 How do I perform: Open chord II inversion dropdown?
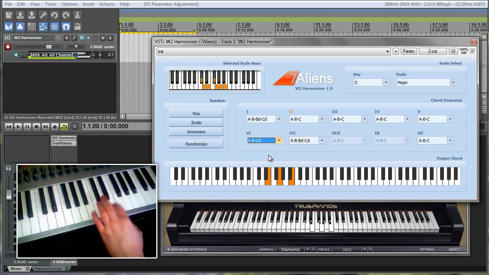pyautogui.click(x=307, y=119)
